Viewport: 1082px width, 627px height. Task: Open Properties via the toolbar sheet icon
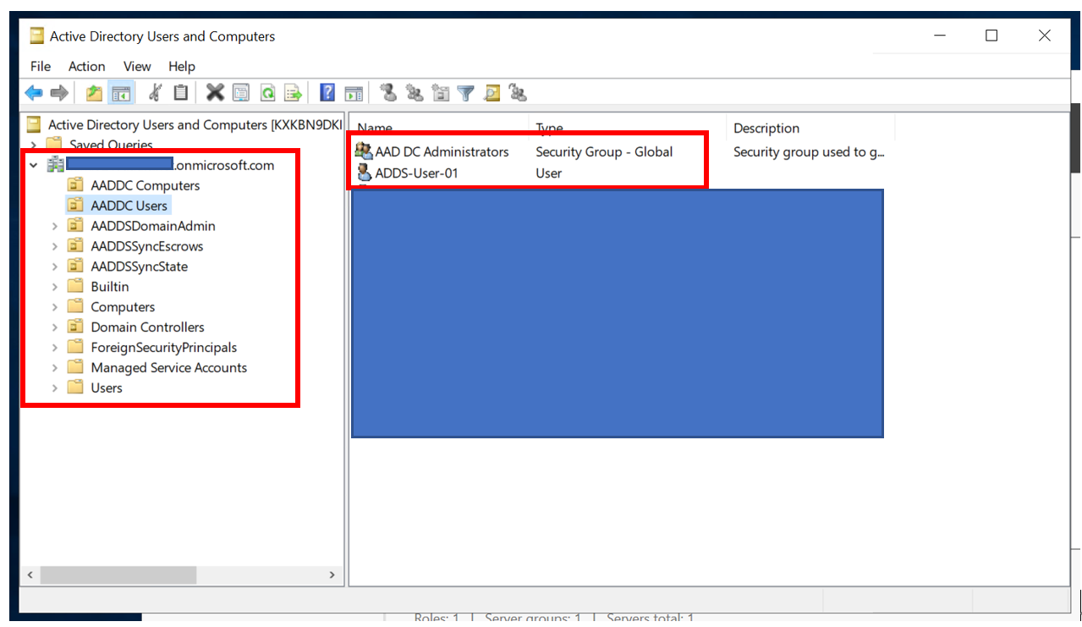click(x=241, y=93)
